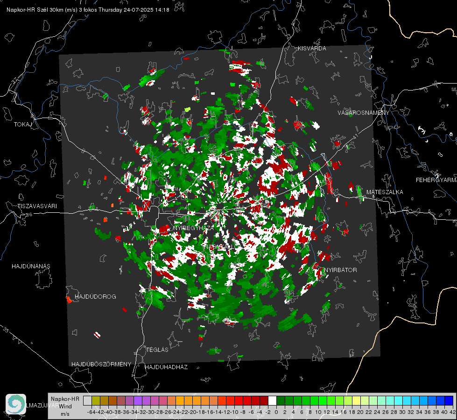The width and height of the screenshot is (457, 420).
Task: Click the TISZAVASVÁRI town label
Action: click(x=37, y=206)
